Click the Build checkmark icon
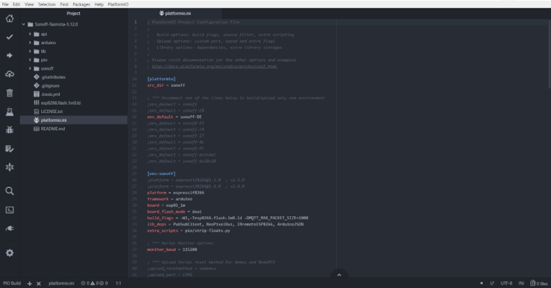The height and width of the screenshot is (288, 551). tap(10, 37)
